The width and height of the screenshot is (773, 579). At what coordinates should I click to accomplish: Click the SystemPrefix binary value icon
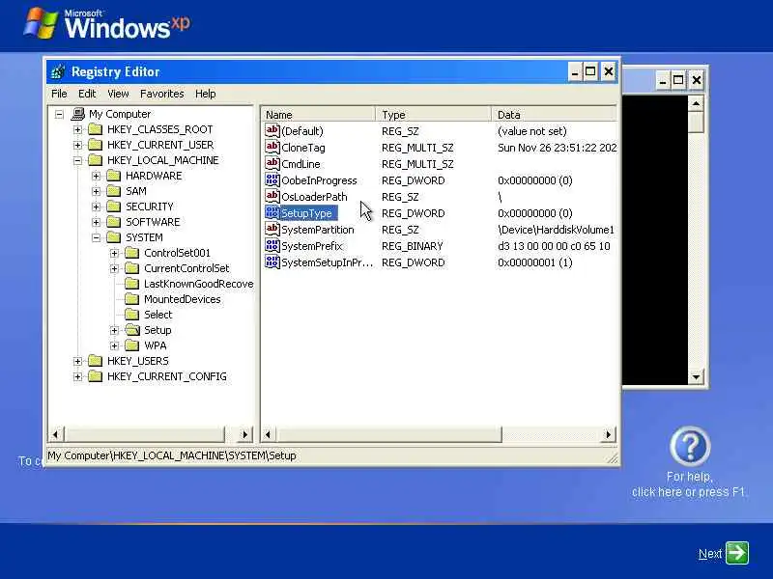click(x=272, y=246)
